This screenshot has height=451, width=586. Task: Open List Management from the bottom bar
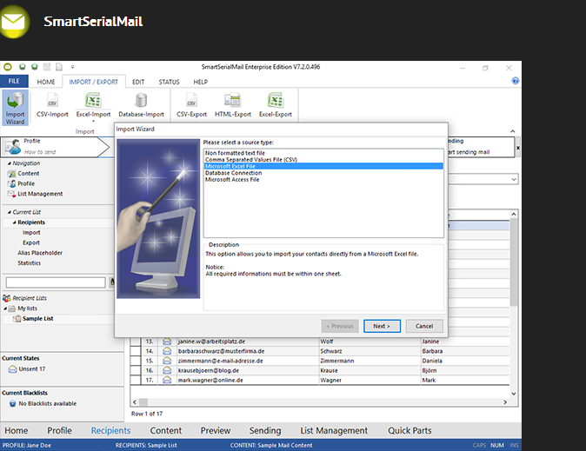coord(334,430)
